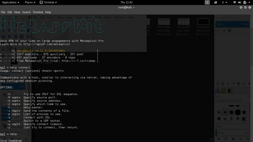Click the 'Core Commands' text line
This screenshot has height=142, width=253.
point(11,141)
